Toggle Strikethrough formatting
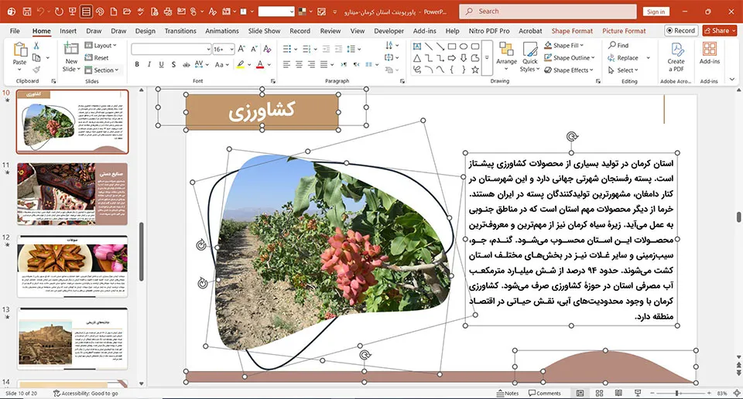The width and height of the screenshot is (743, 399). 187,64
